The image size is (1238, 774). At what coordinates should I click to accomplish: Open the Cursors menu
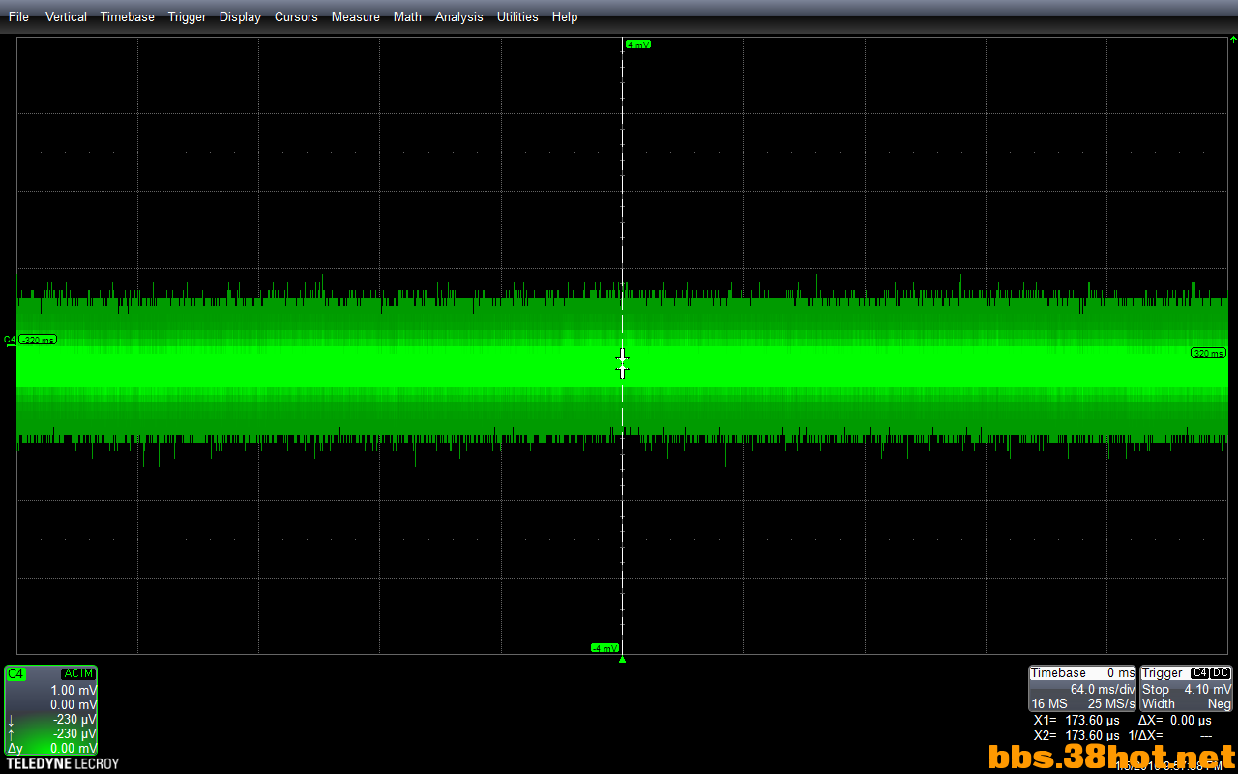click(296, 16)
